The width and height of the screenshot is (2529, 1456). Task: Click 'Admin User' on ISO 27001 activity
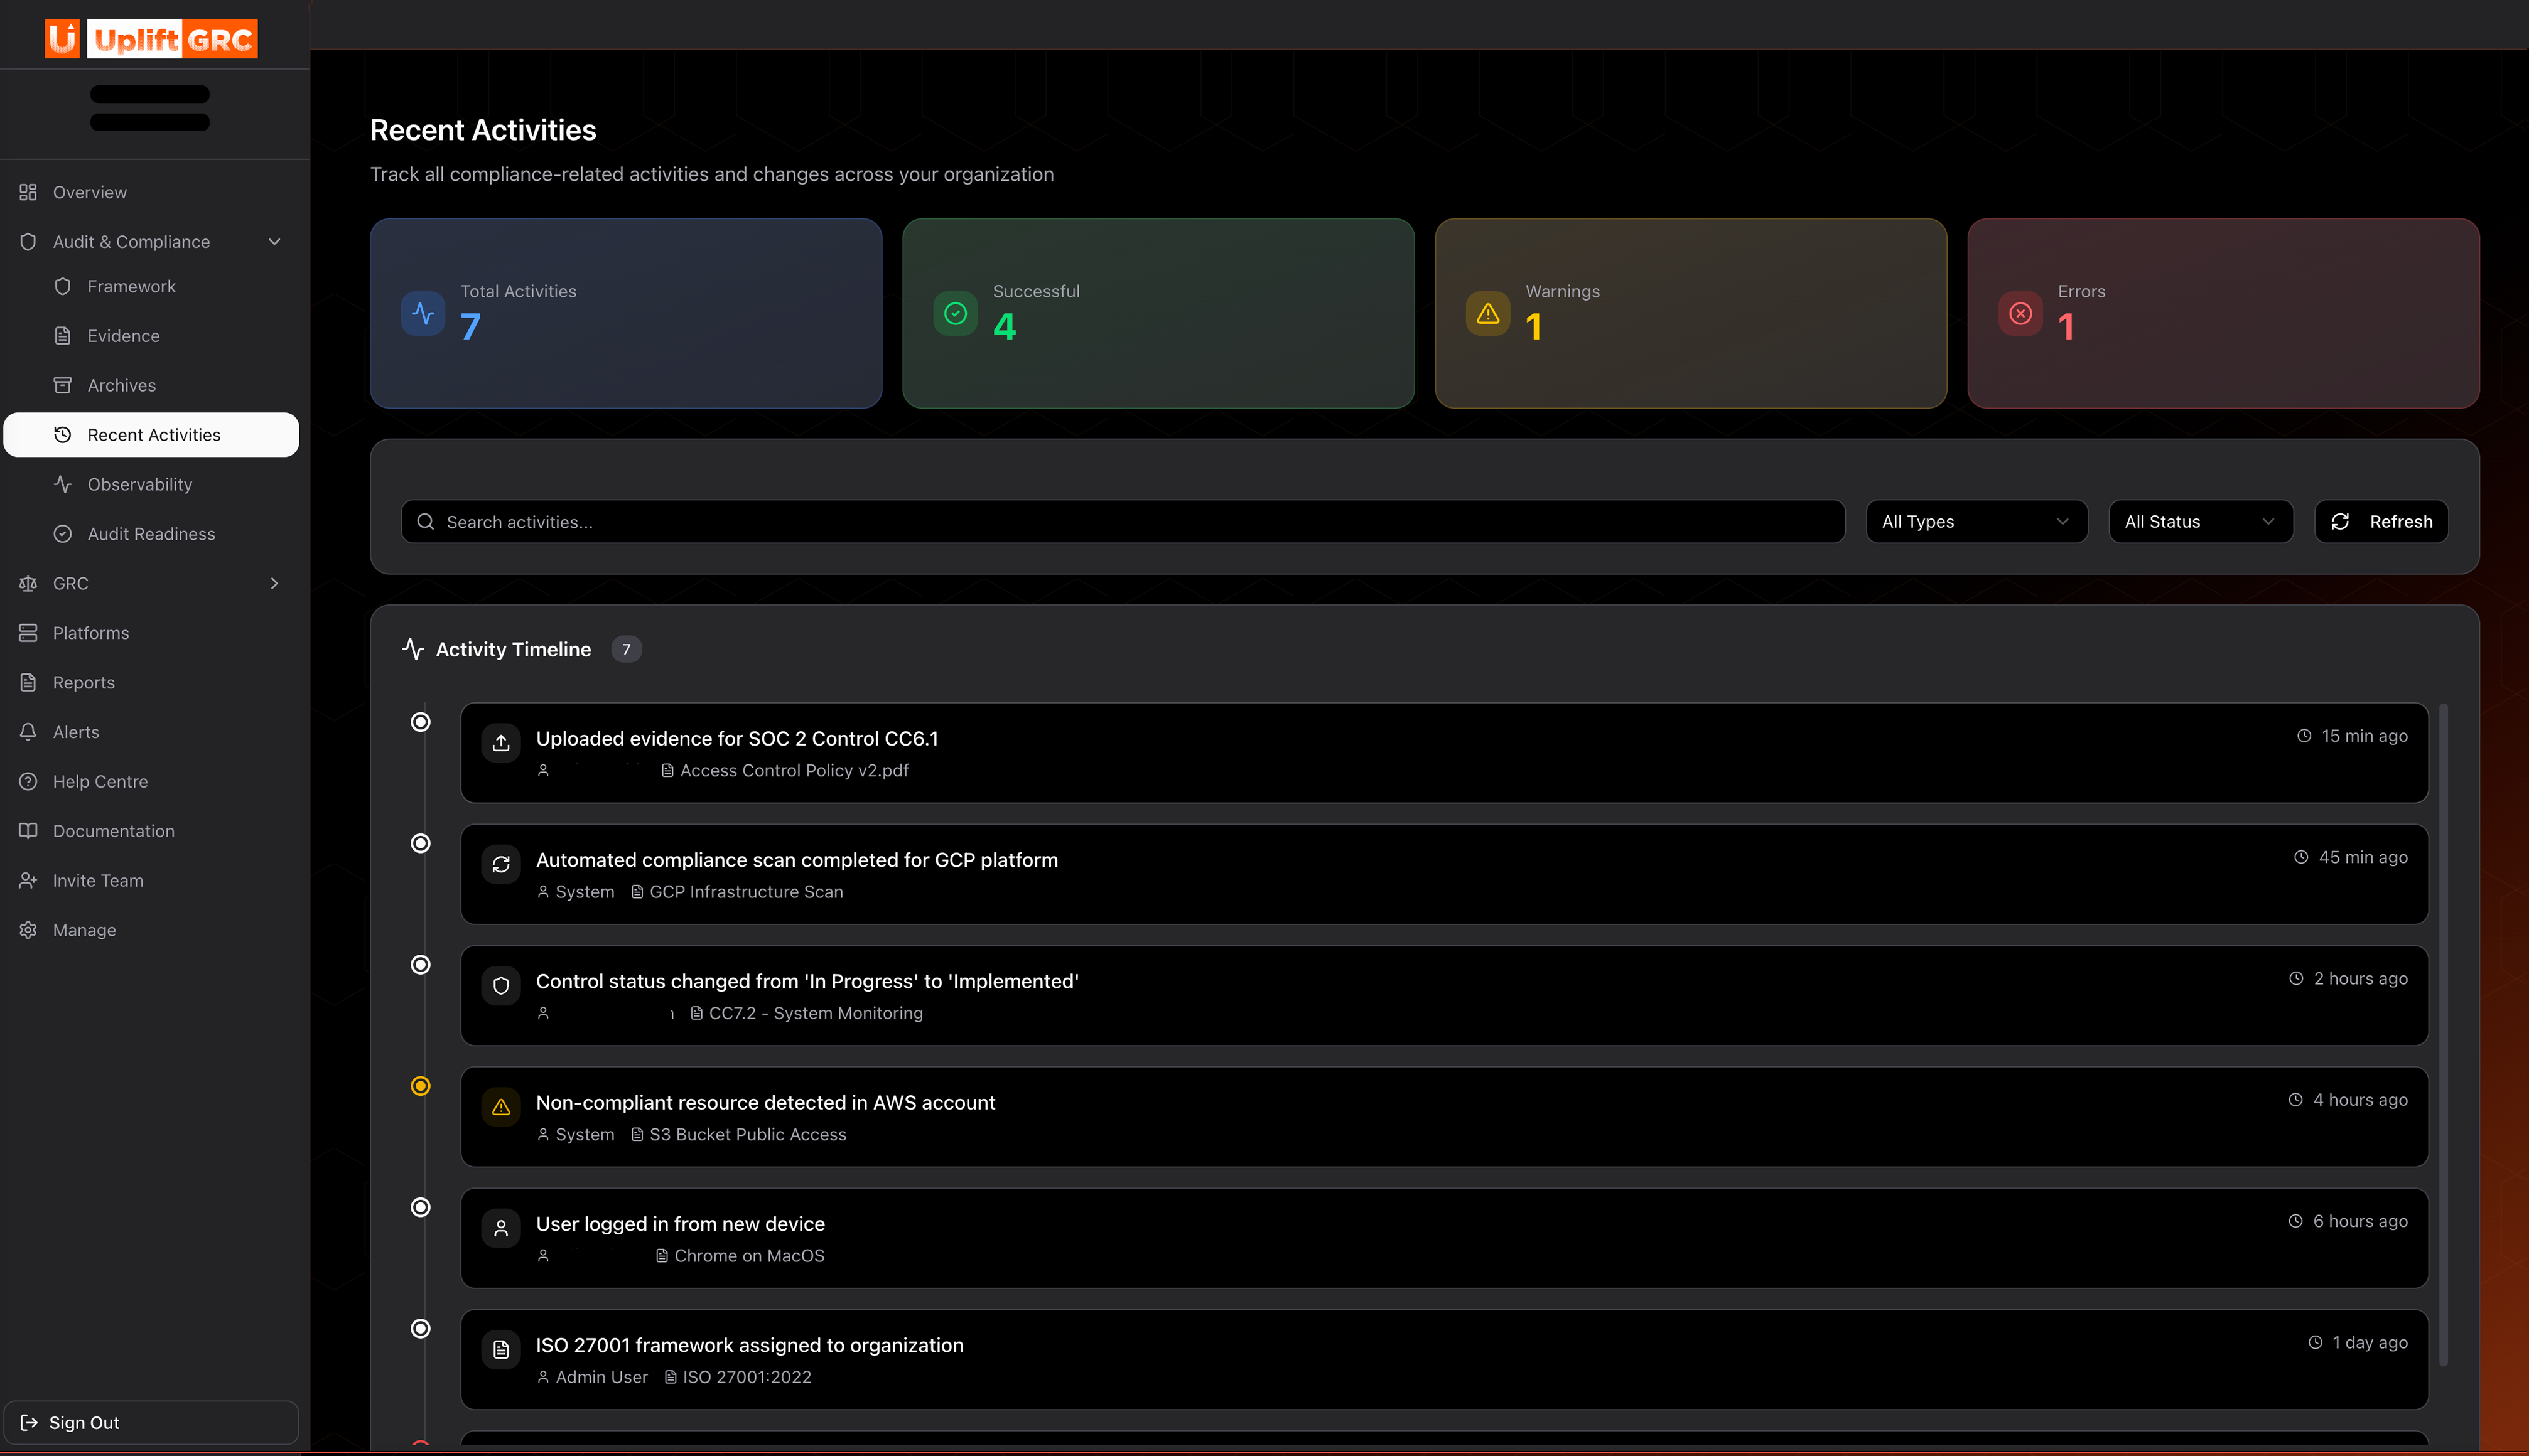point(601,1377)
